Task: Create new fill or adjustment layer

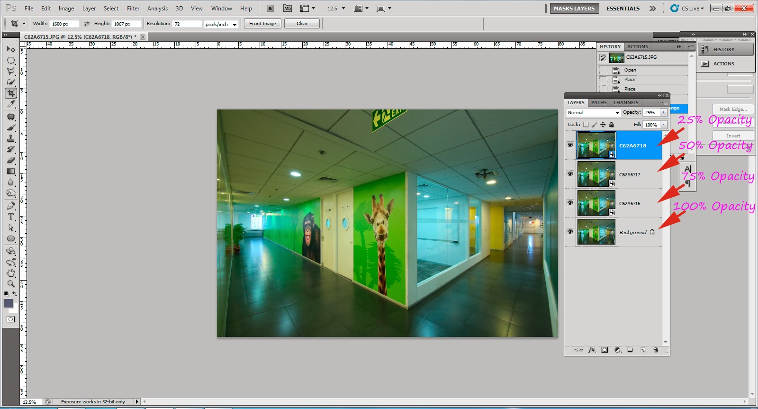Action: click(x=618, y=350)
